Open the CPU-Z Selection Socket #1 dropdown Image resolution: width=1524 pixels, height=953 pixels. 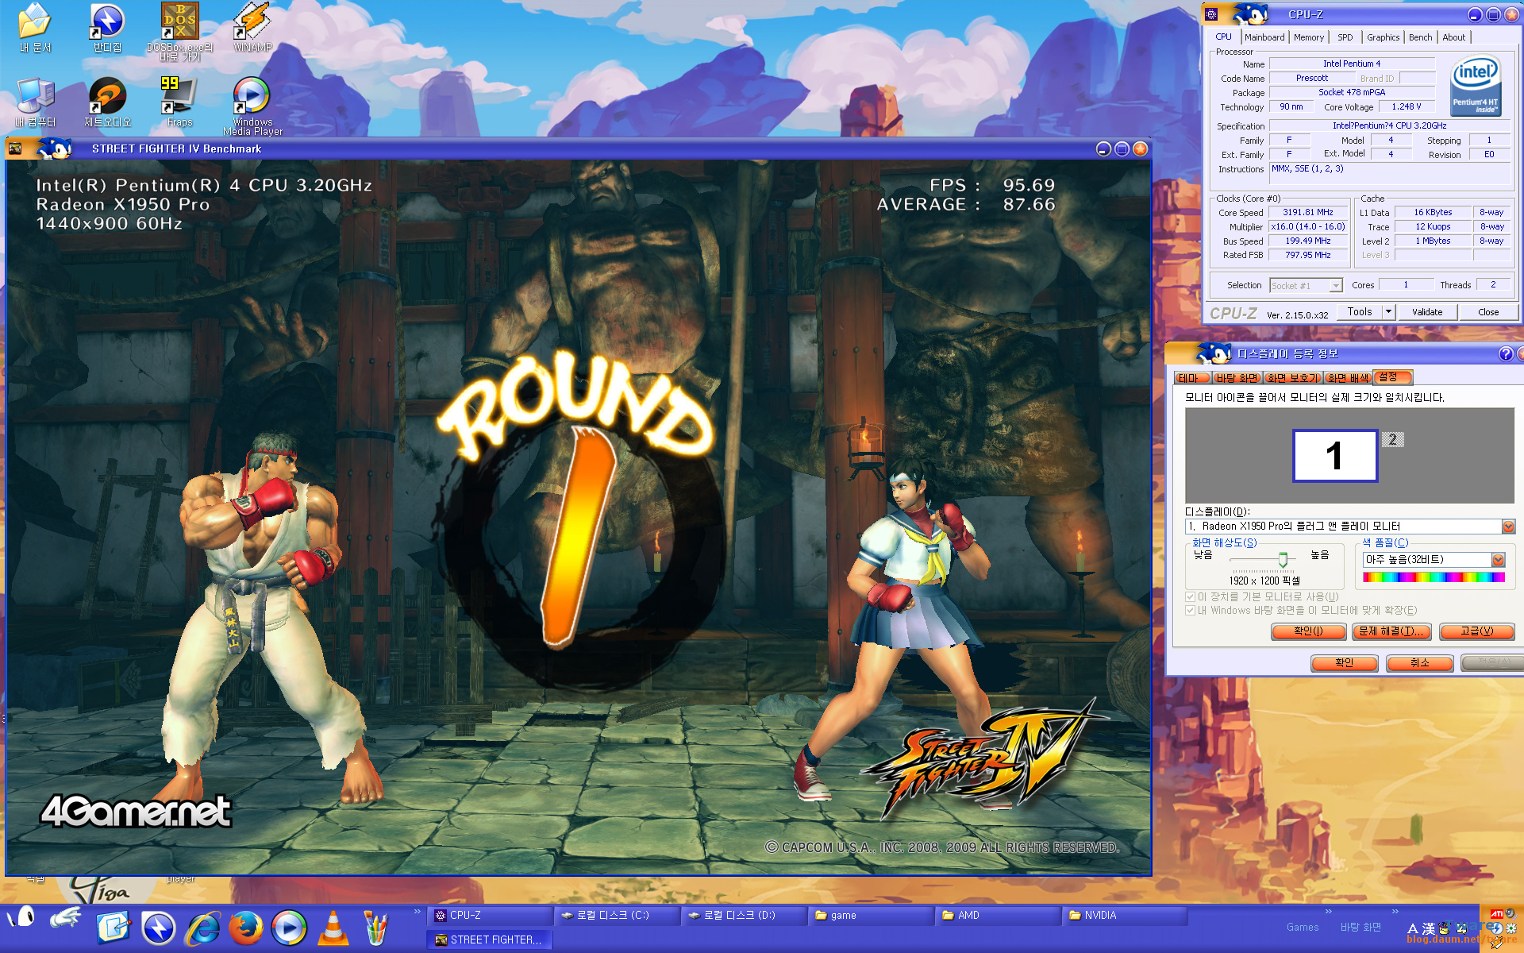click(x=1306, y=285)
